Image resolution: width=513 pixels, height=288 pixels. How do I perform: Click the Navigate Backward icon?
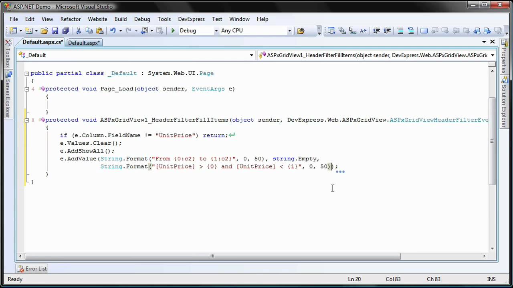(x=145, y=31)
